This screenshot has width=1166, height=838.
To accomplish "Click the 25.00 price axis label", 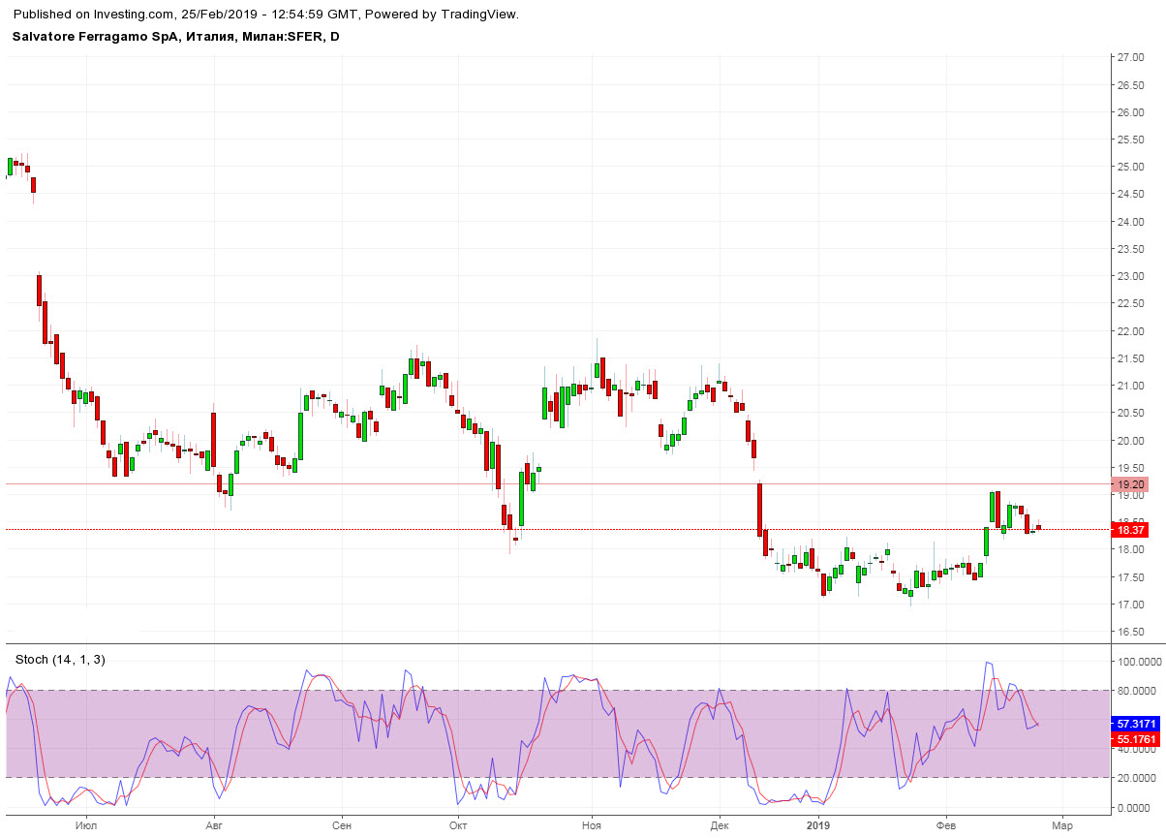I will [x=1131, y=168].
